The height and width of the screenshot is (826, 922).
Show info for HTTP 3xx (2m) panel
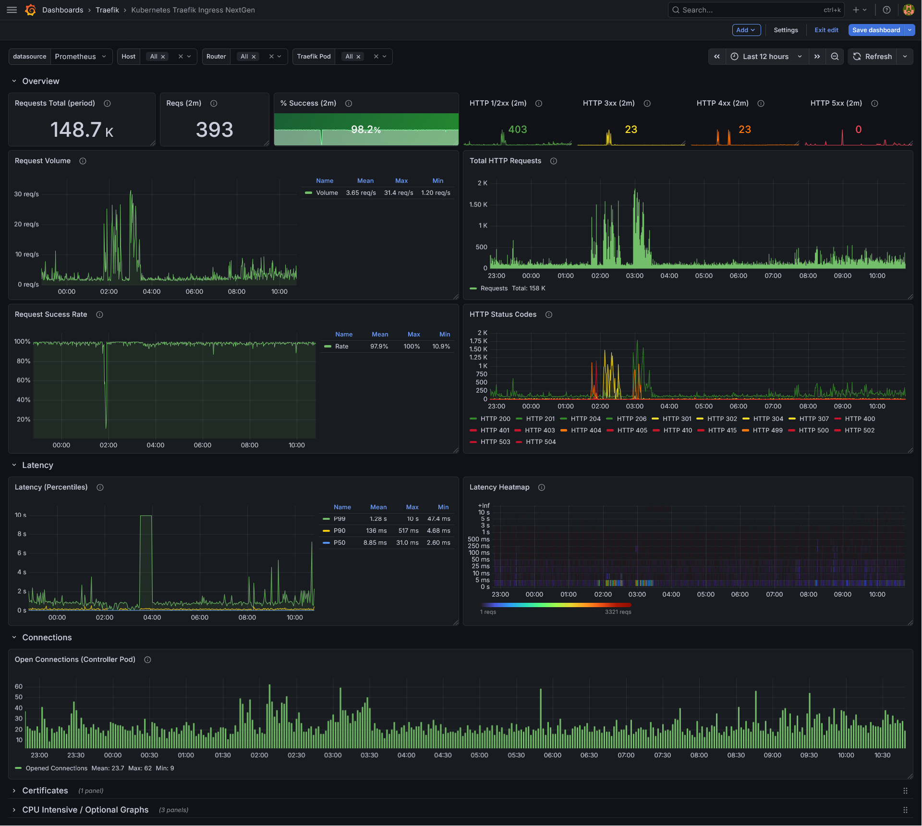(647, 104)
